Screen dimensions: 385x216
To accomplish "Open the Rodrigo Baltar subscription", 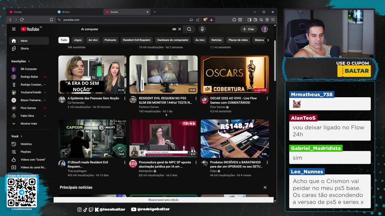I will (29, 77).
